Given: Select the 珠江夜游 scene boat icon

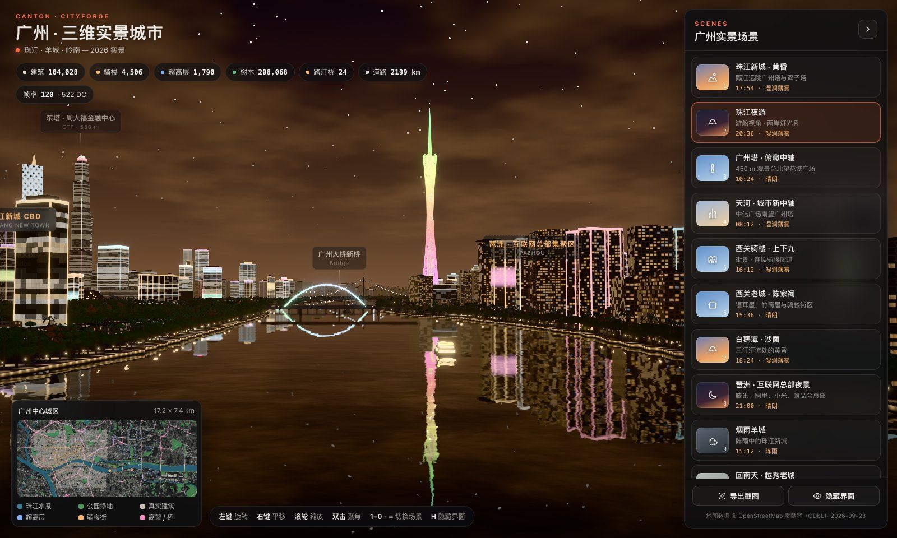Looking at the screenshot, I should (712, 123).
